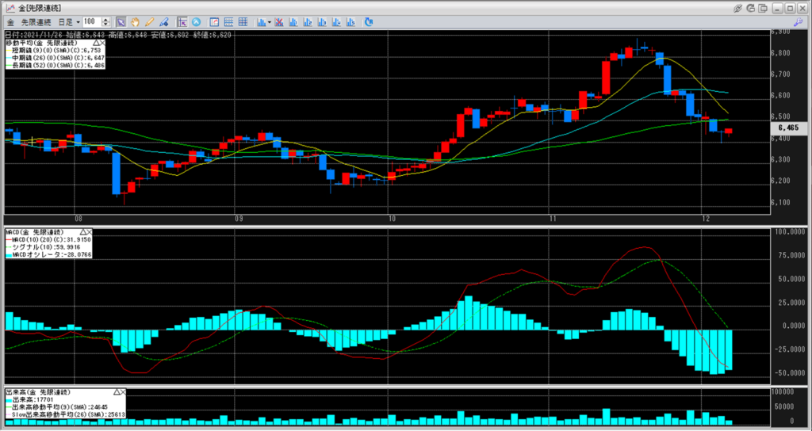Click the bar count field showing 100
812x431 pixels.
tap(91, 21)
